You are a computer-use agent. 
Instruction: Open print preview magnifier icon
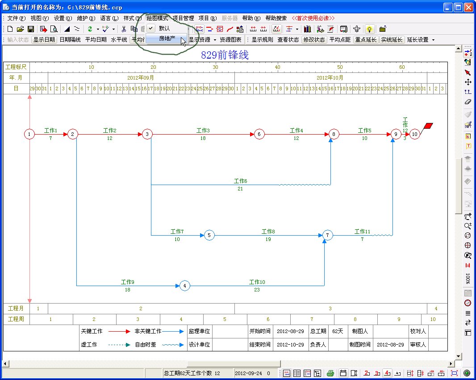(54, 29)
